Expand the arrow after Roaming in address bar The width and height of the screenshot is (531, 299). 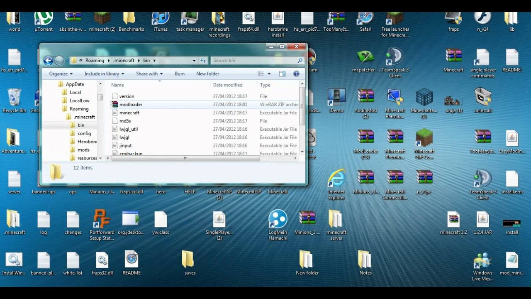click(x=108, y=61)
